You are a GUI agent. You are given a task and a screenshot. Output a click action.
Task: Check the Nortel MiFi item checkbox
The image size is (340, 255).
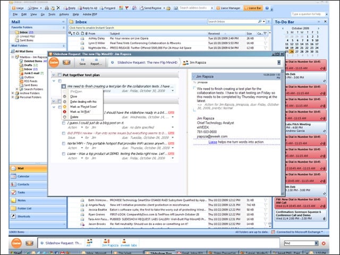coord(64,143)
